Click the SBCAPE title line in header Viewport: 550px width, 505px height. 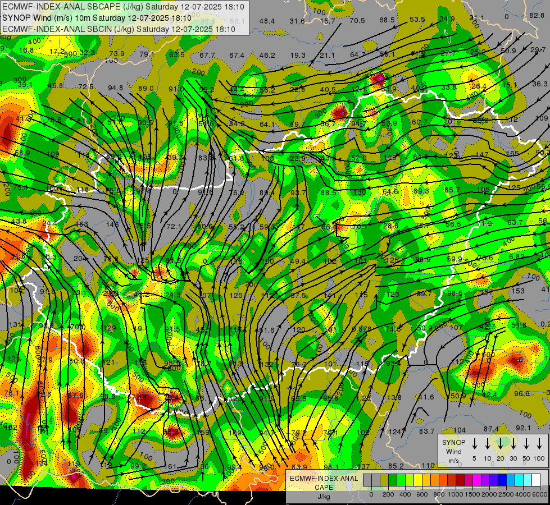click(x=123, y=7)
